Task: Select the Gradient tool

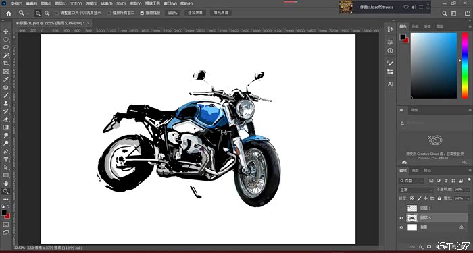Action: point(5,128)
